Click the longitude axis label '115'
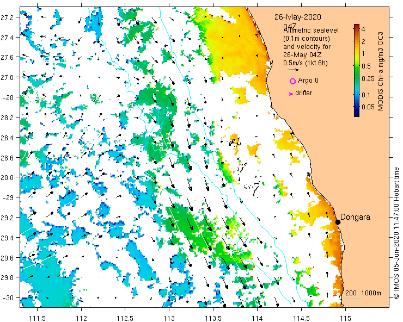Viewport: 403px width, 322px height. click(345, 319)
